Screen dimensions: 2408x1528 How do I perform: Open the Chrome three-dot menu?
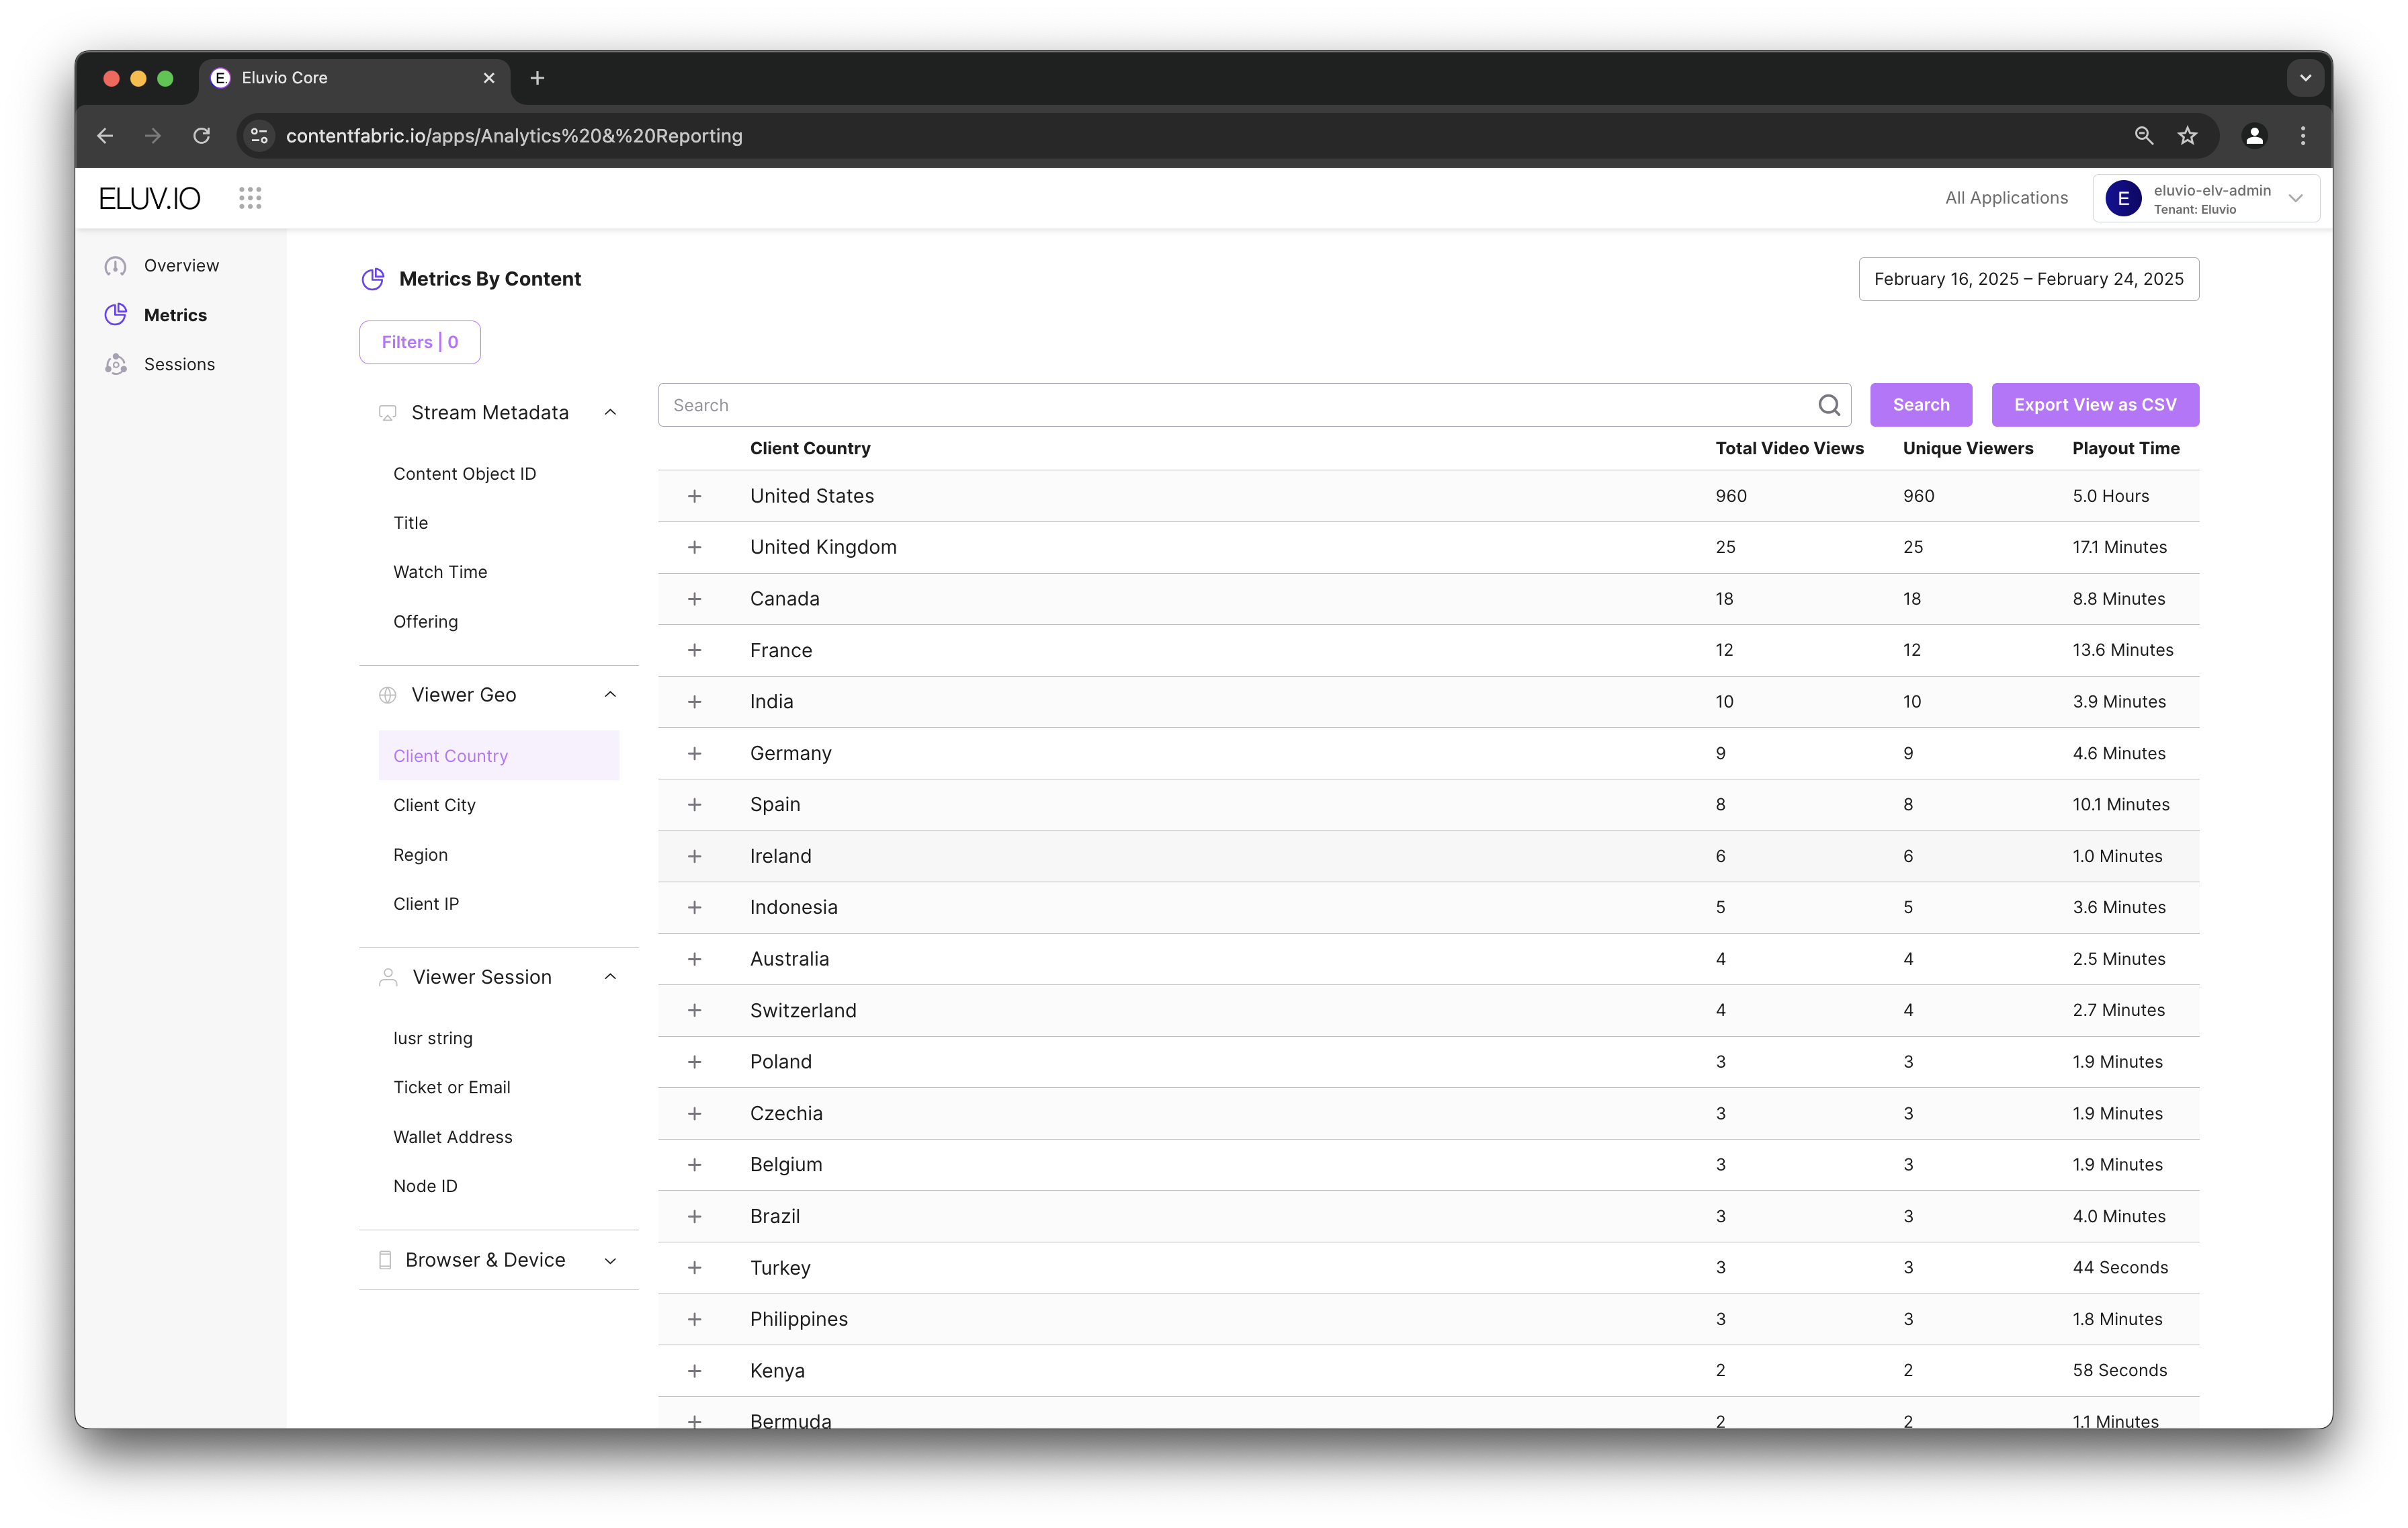click(x=2302, y=136)
